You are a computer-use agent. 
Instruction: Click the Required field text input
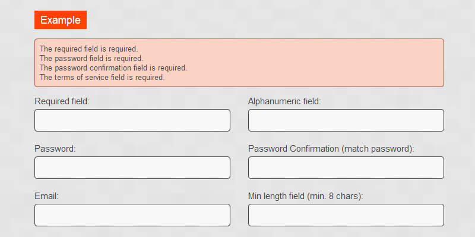coord(132,120)
